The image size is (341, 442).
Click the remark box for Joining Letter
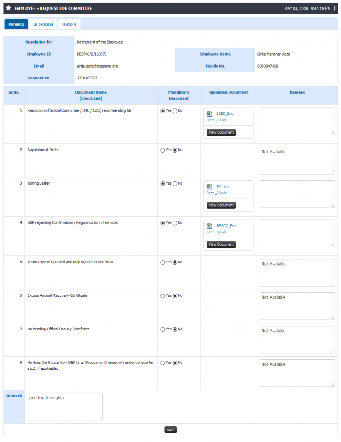coord(297,194)
